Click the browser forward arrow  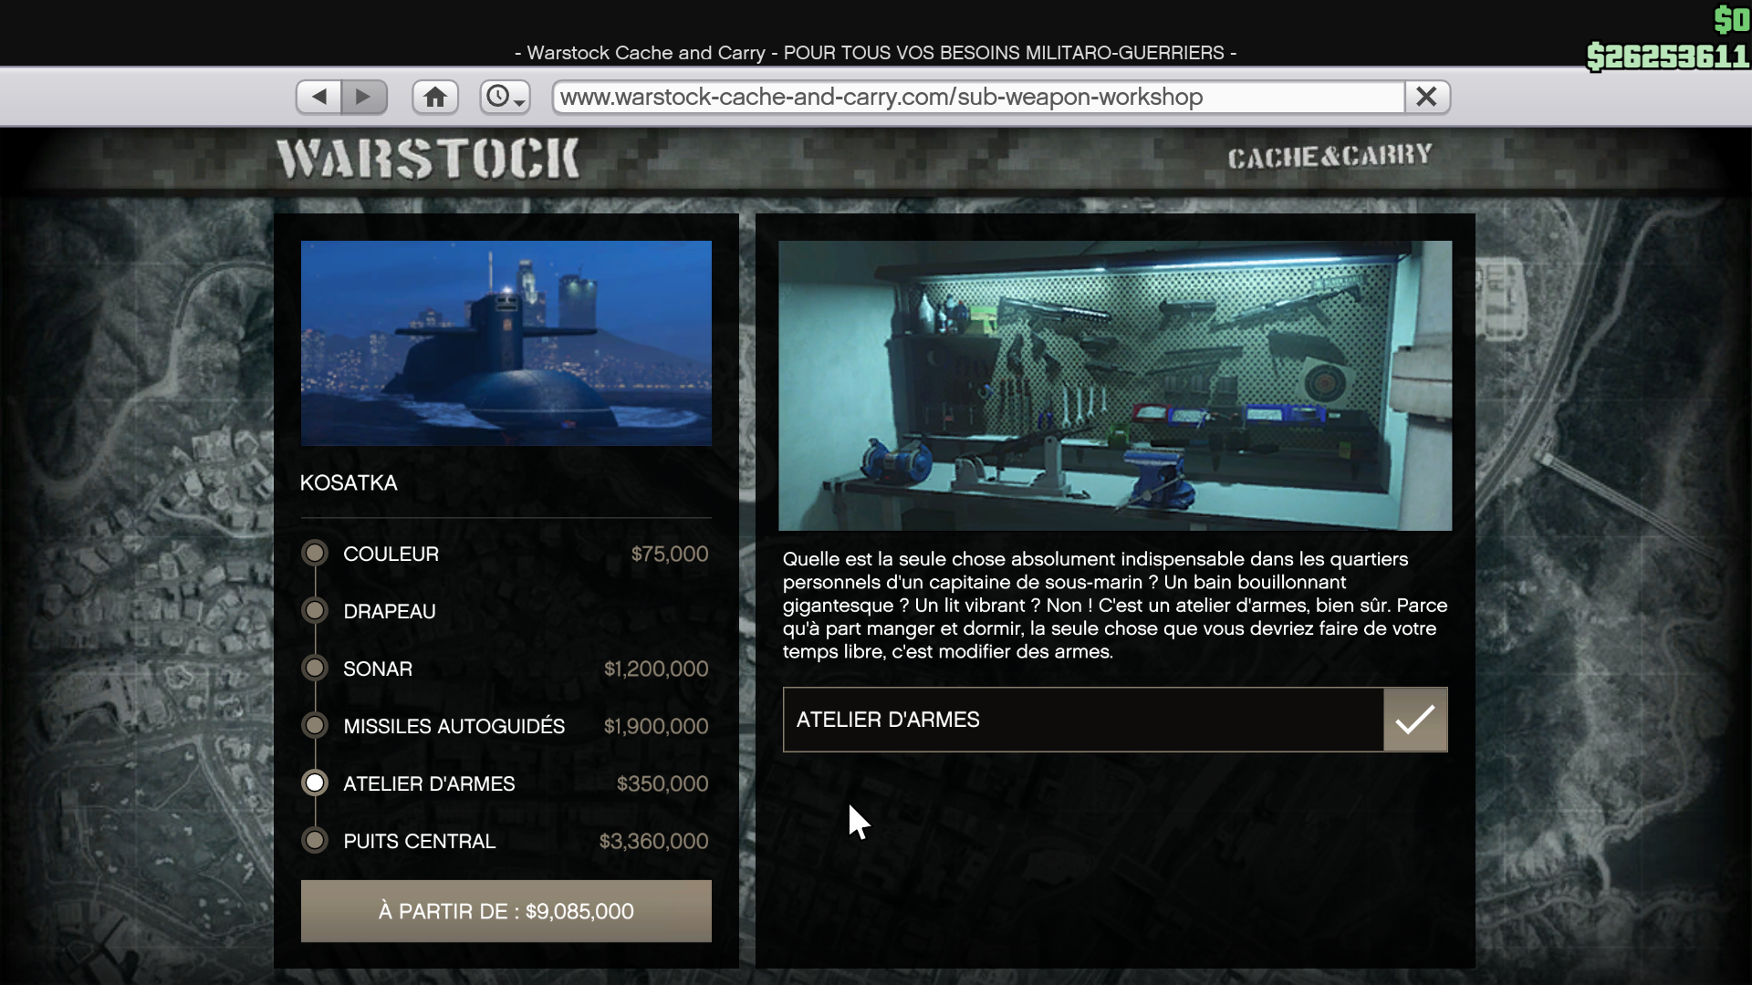(x=364, y=97)
